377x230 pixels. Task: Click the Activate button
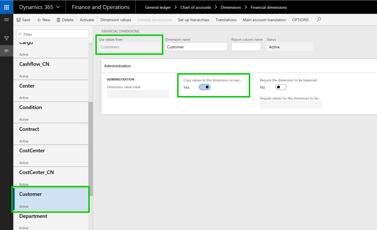pyautogui.click(x=87, y=20)
